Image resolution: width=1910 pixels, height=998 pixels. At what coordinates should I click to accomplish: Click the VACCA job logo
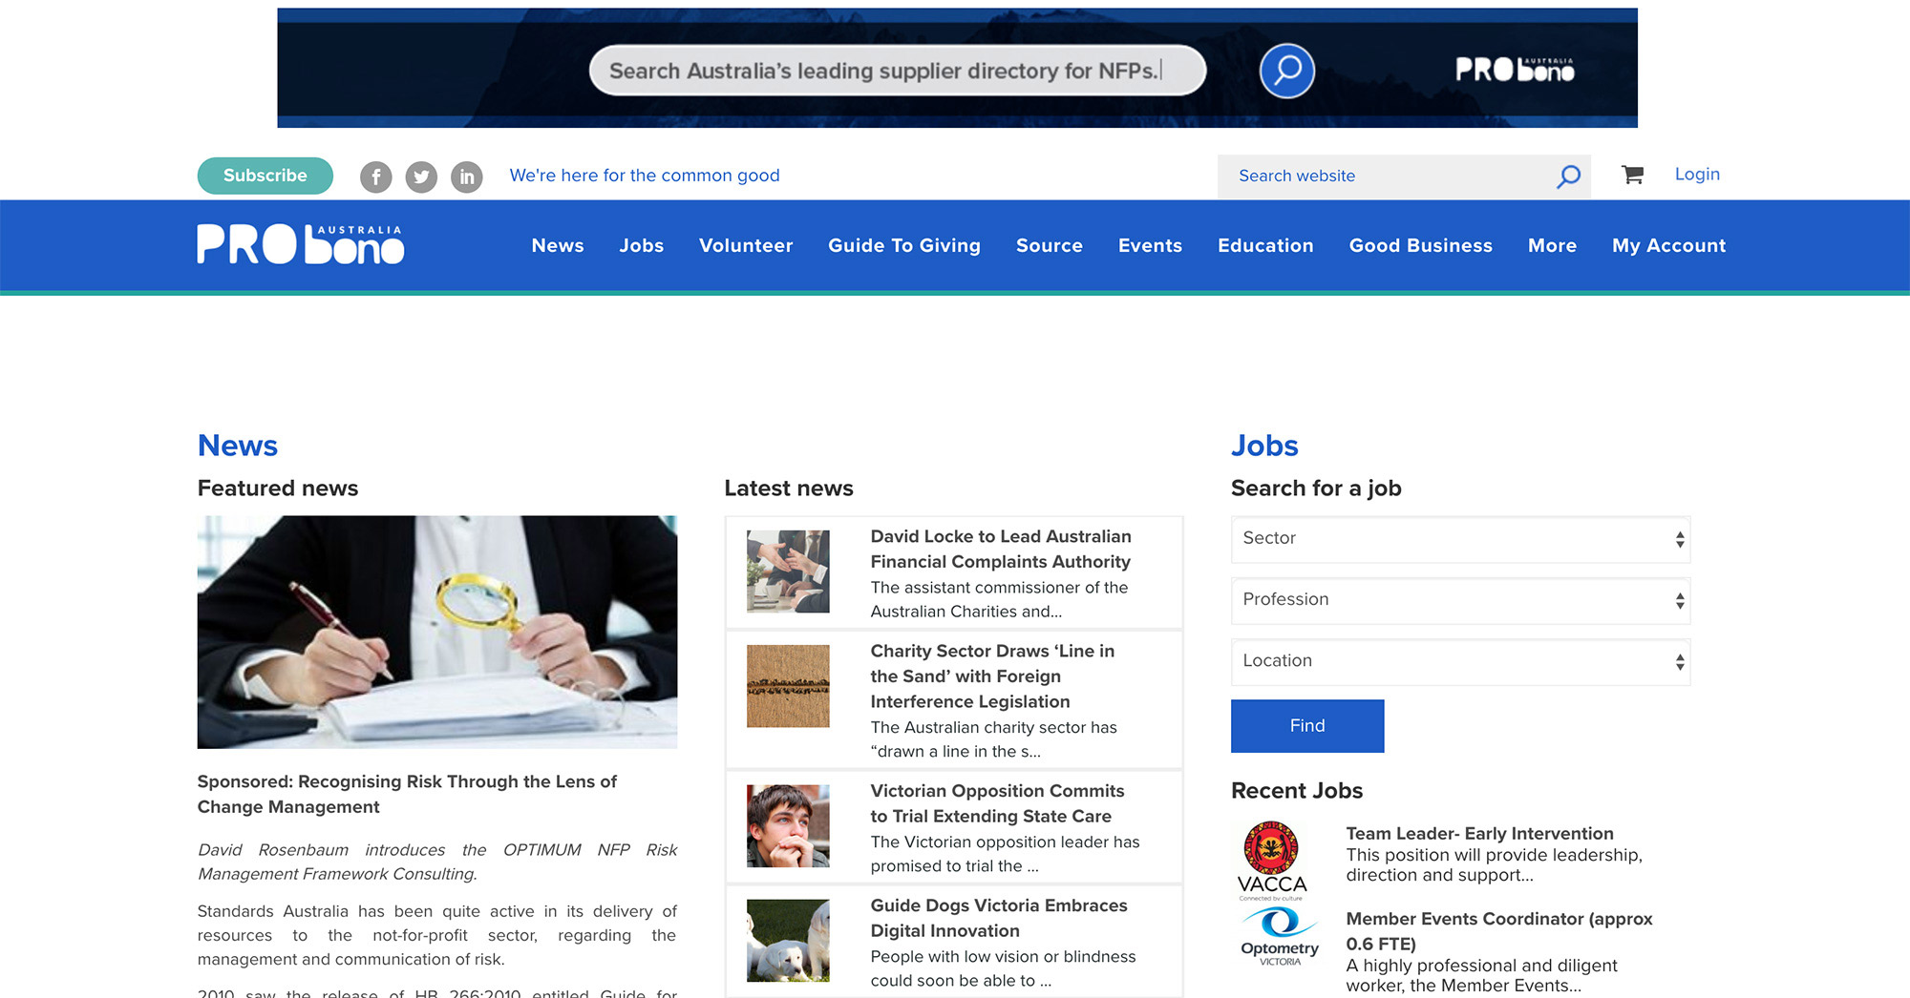(1272, 861)
